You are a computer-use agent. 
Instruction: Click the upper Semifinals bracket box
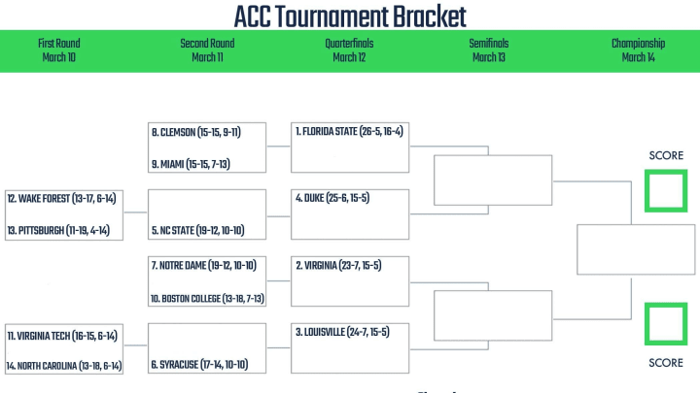point(493,180)
